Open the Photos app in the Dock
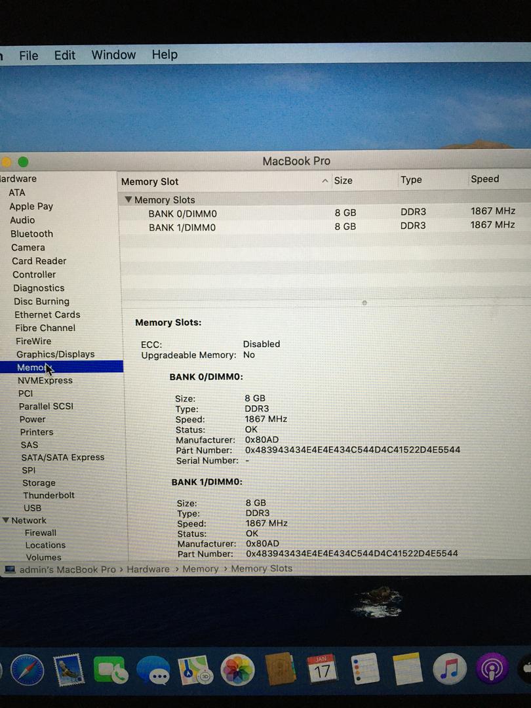The height and width of the screenshot is (708, 531). pos(237,670)
